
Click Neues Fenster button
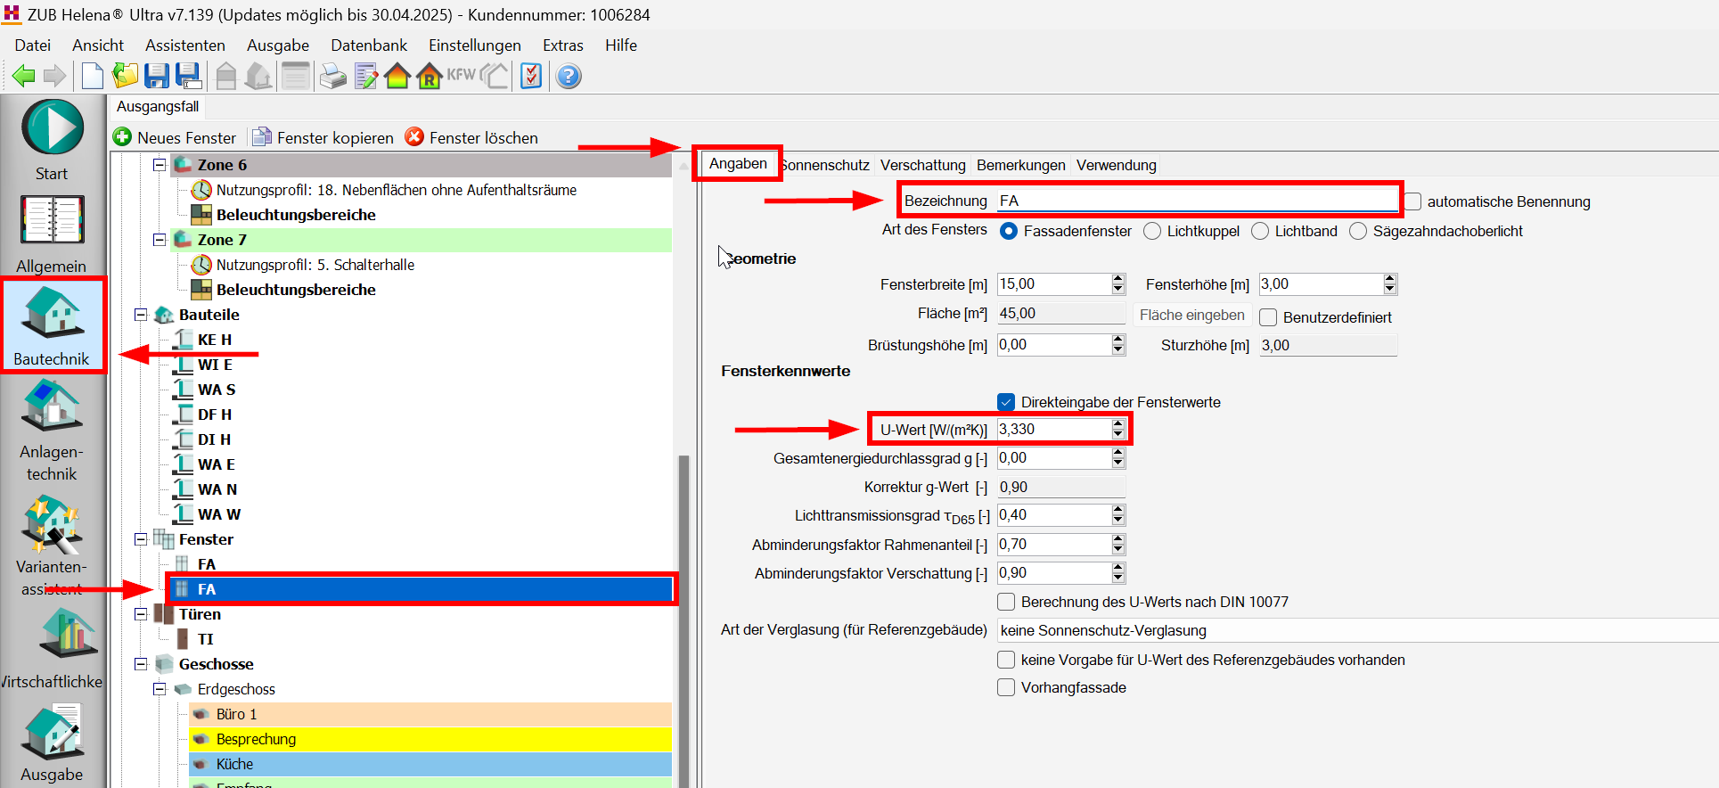tap(175, 138)
